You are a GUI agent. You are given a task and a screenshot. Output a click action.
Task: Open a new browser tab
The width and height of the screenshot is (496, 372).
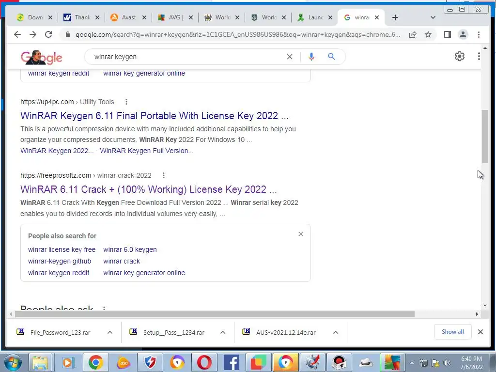pos(395,18)
